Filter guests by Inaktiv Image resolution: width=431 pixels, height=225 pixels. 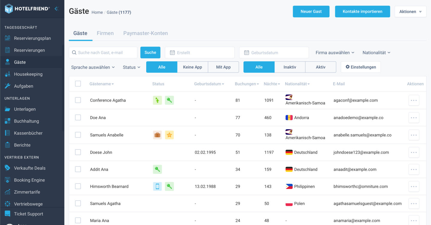pyautogui.click(x=290, y=67)
